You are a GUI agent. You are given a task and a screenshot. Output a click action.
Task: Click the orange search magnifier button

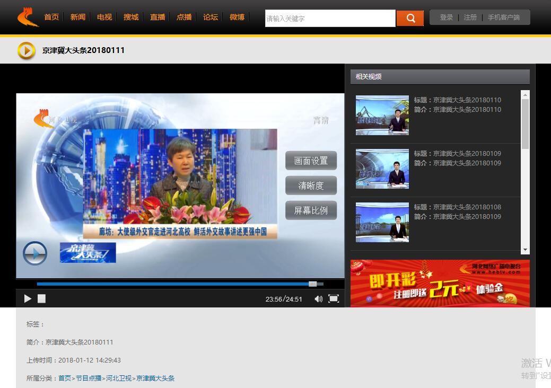pos(410,19)
